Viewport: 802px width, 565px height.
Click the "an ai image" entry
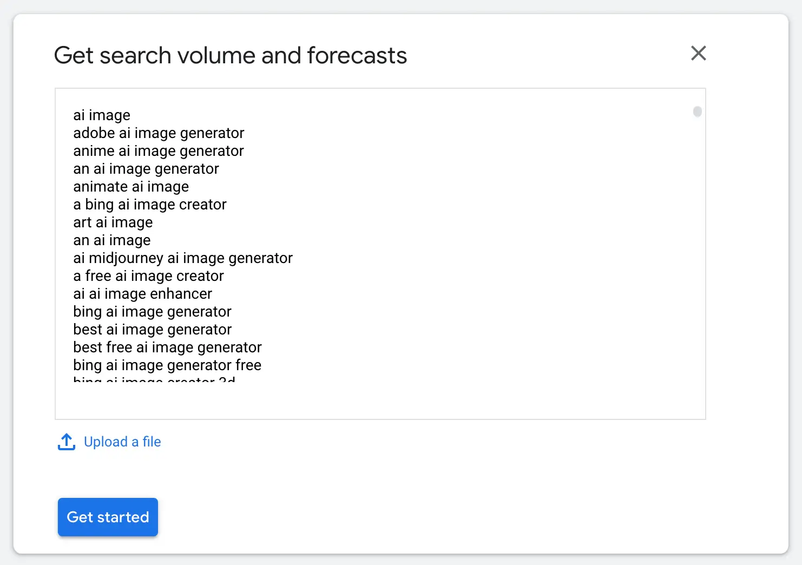click(111, 240)
